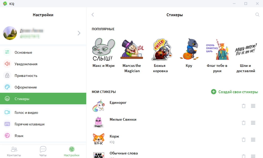Click the Милые Свинки pig thumbnail
This screenshot has width=263, height=158.
(98, 122)
